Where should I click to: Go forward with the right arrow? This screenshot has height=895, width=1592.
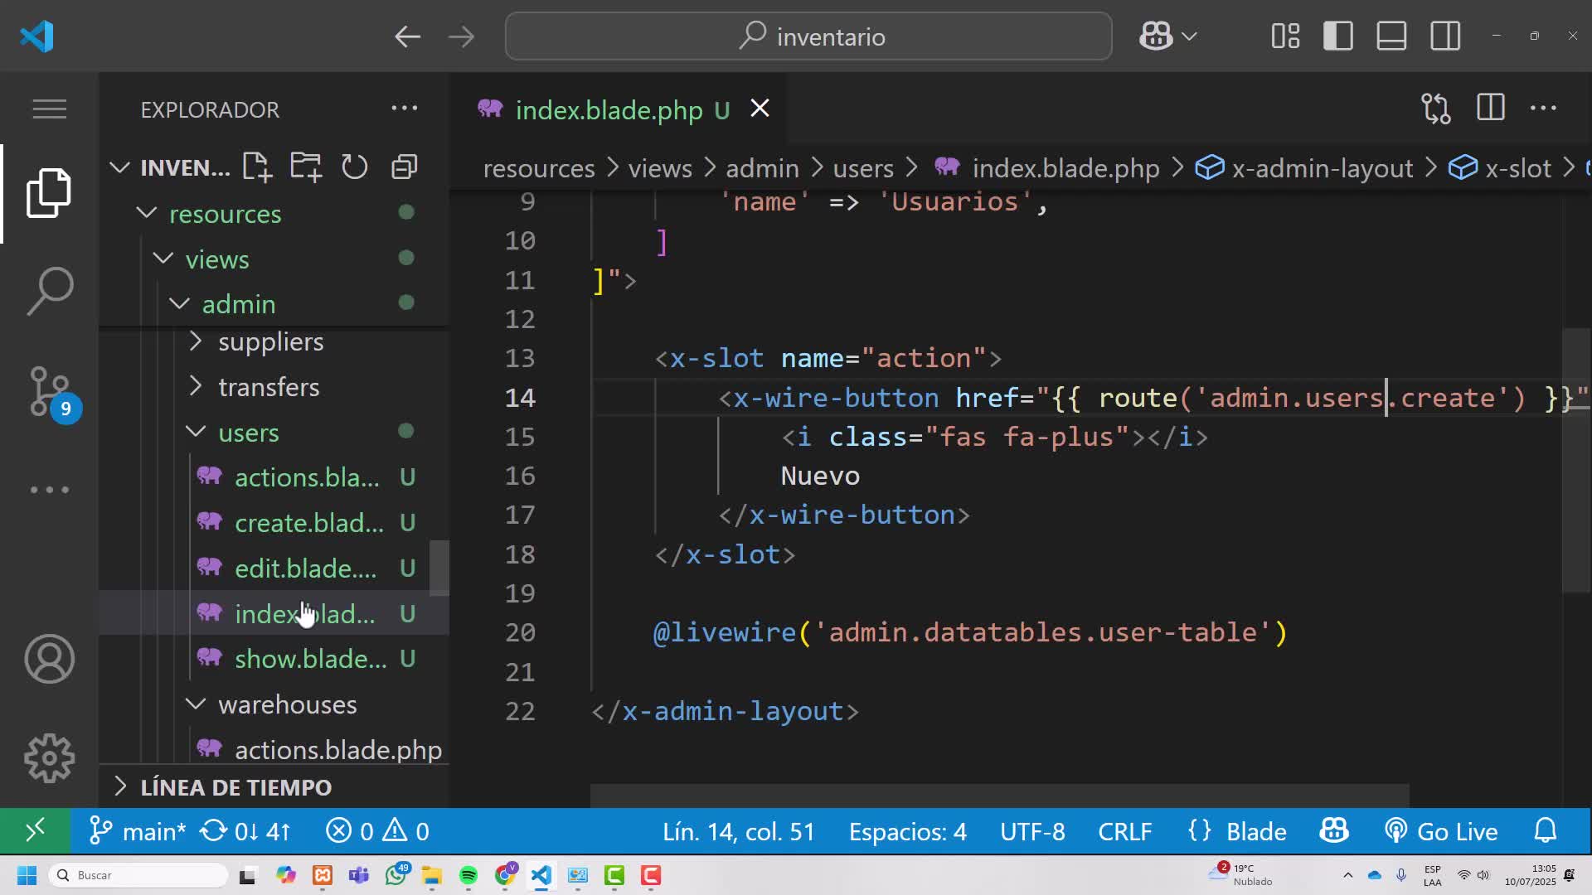click(x=461, y=36)
